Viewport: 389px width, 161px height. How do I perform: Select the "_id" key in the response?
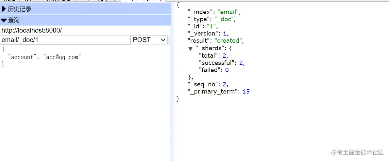click(x=195, y=26)
